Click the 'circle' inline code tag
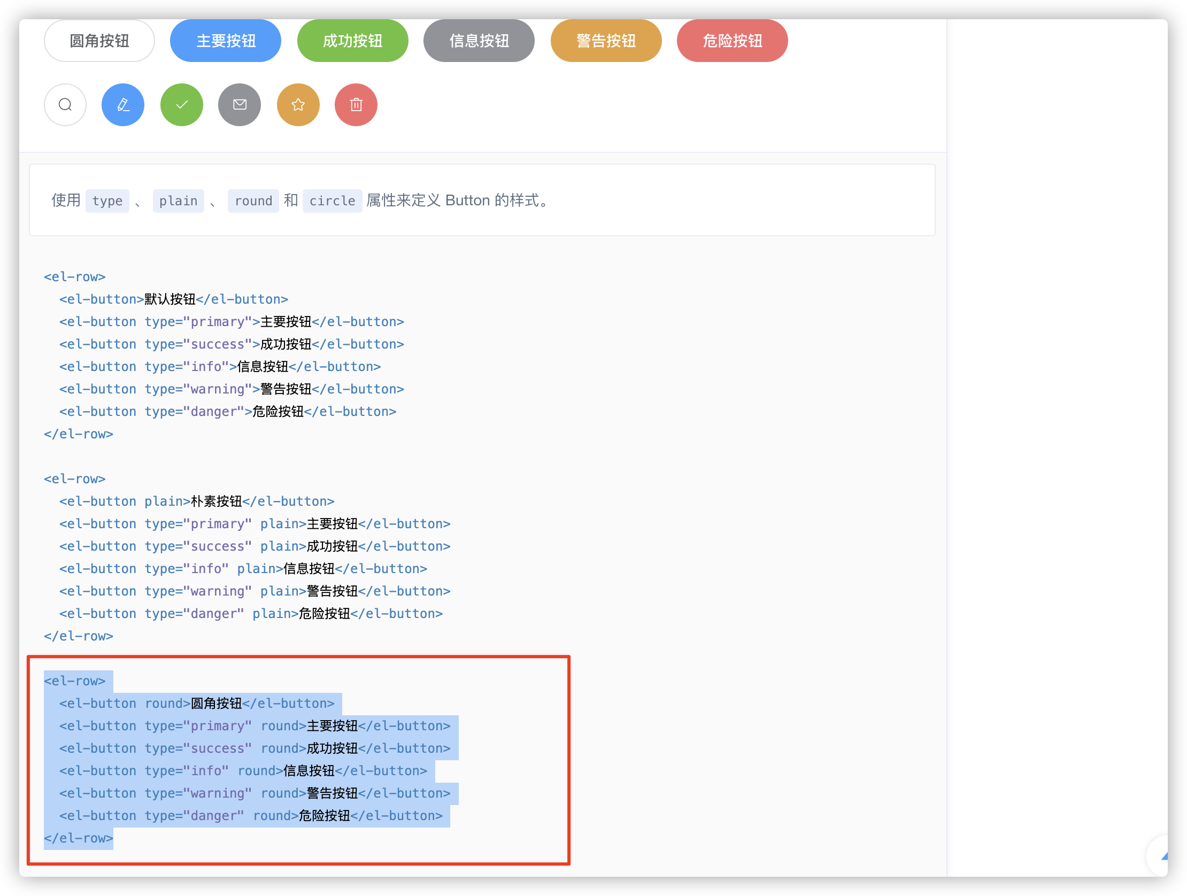 click(332, 201)
